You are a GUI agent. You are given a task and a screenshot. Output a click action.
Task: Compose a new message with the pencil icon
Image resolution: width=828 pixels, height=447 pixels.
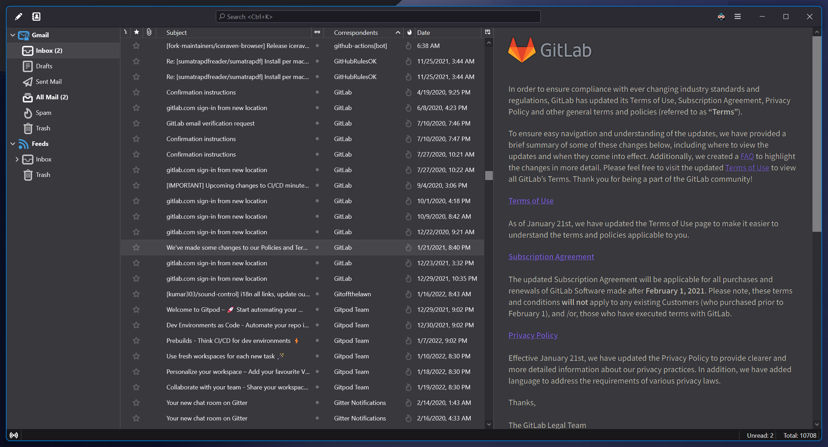click(x=19, y=16)
